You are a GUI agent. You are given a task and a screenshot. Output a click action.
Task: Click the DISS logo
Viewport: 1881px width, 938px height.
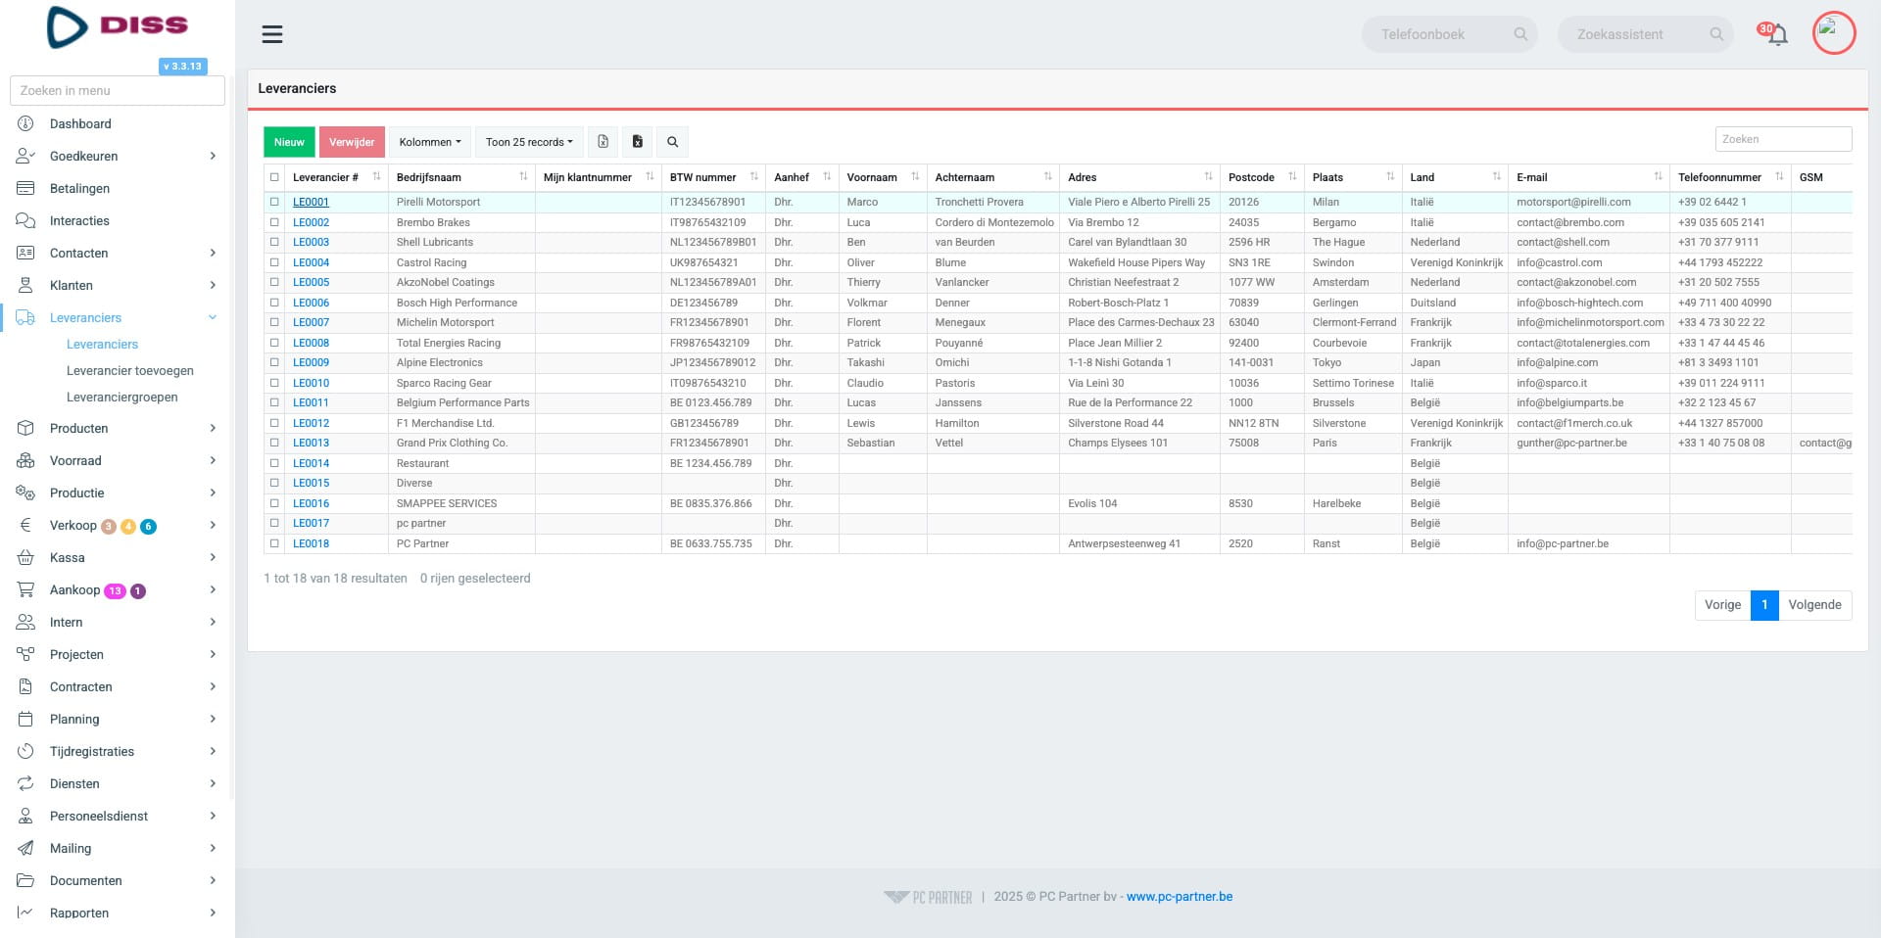[x=118, y=26]
